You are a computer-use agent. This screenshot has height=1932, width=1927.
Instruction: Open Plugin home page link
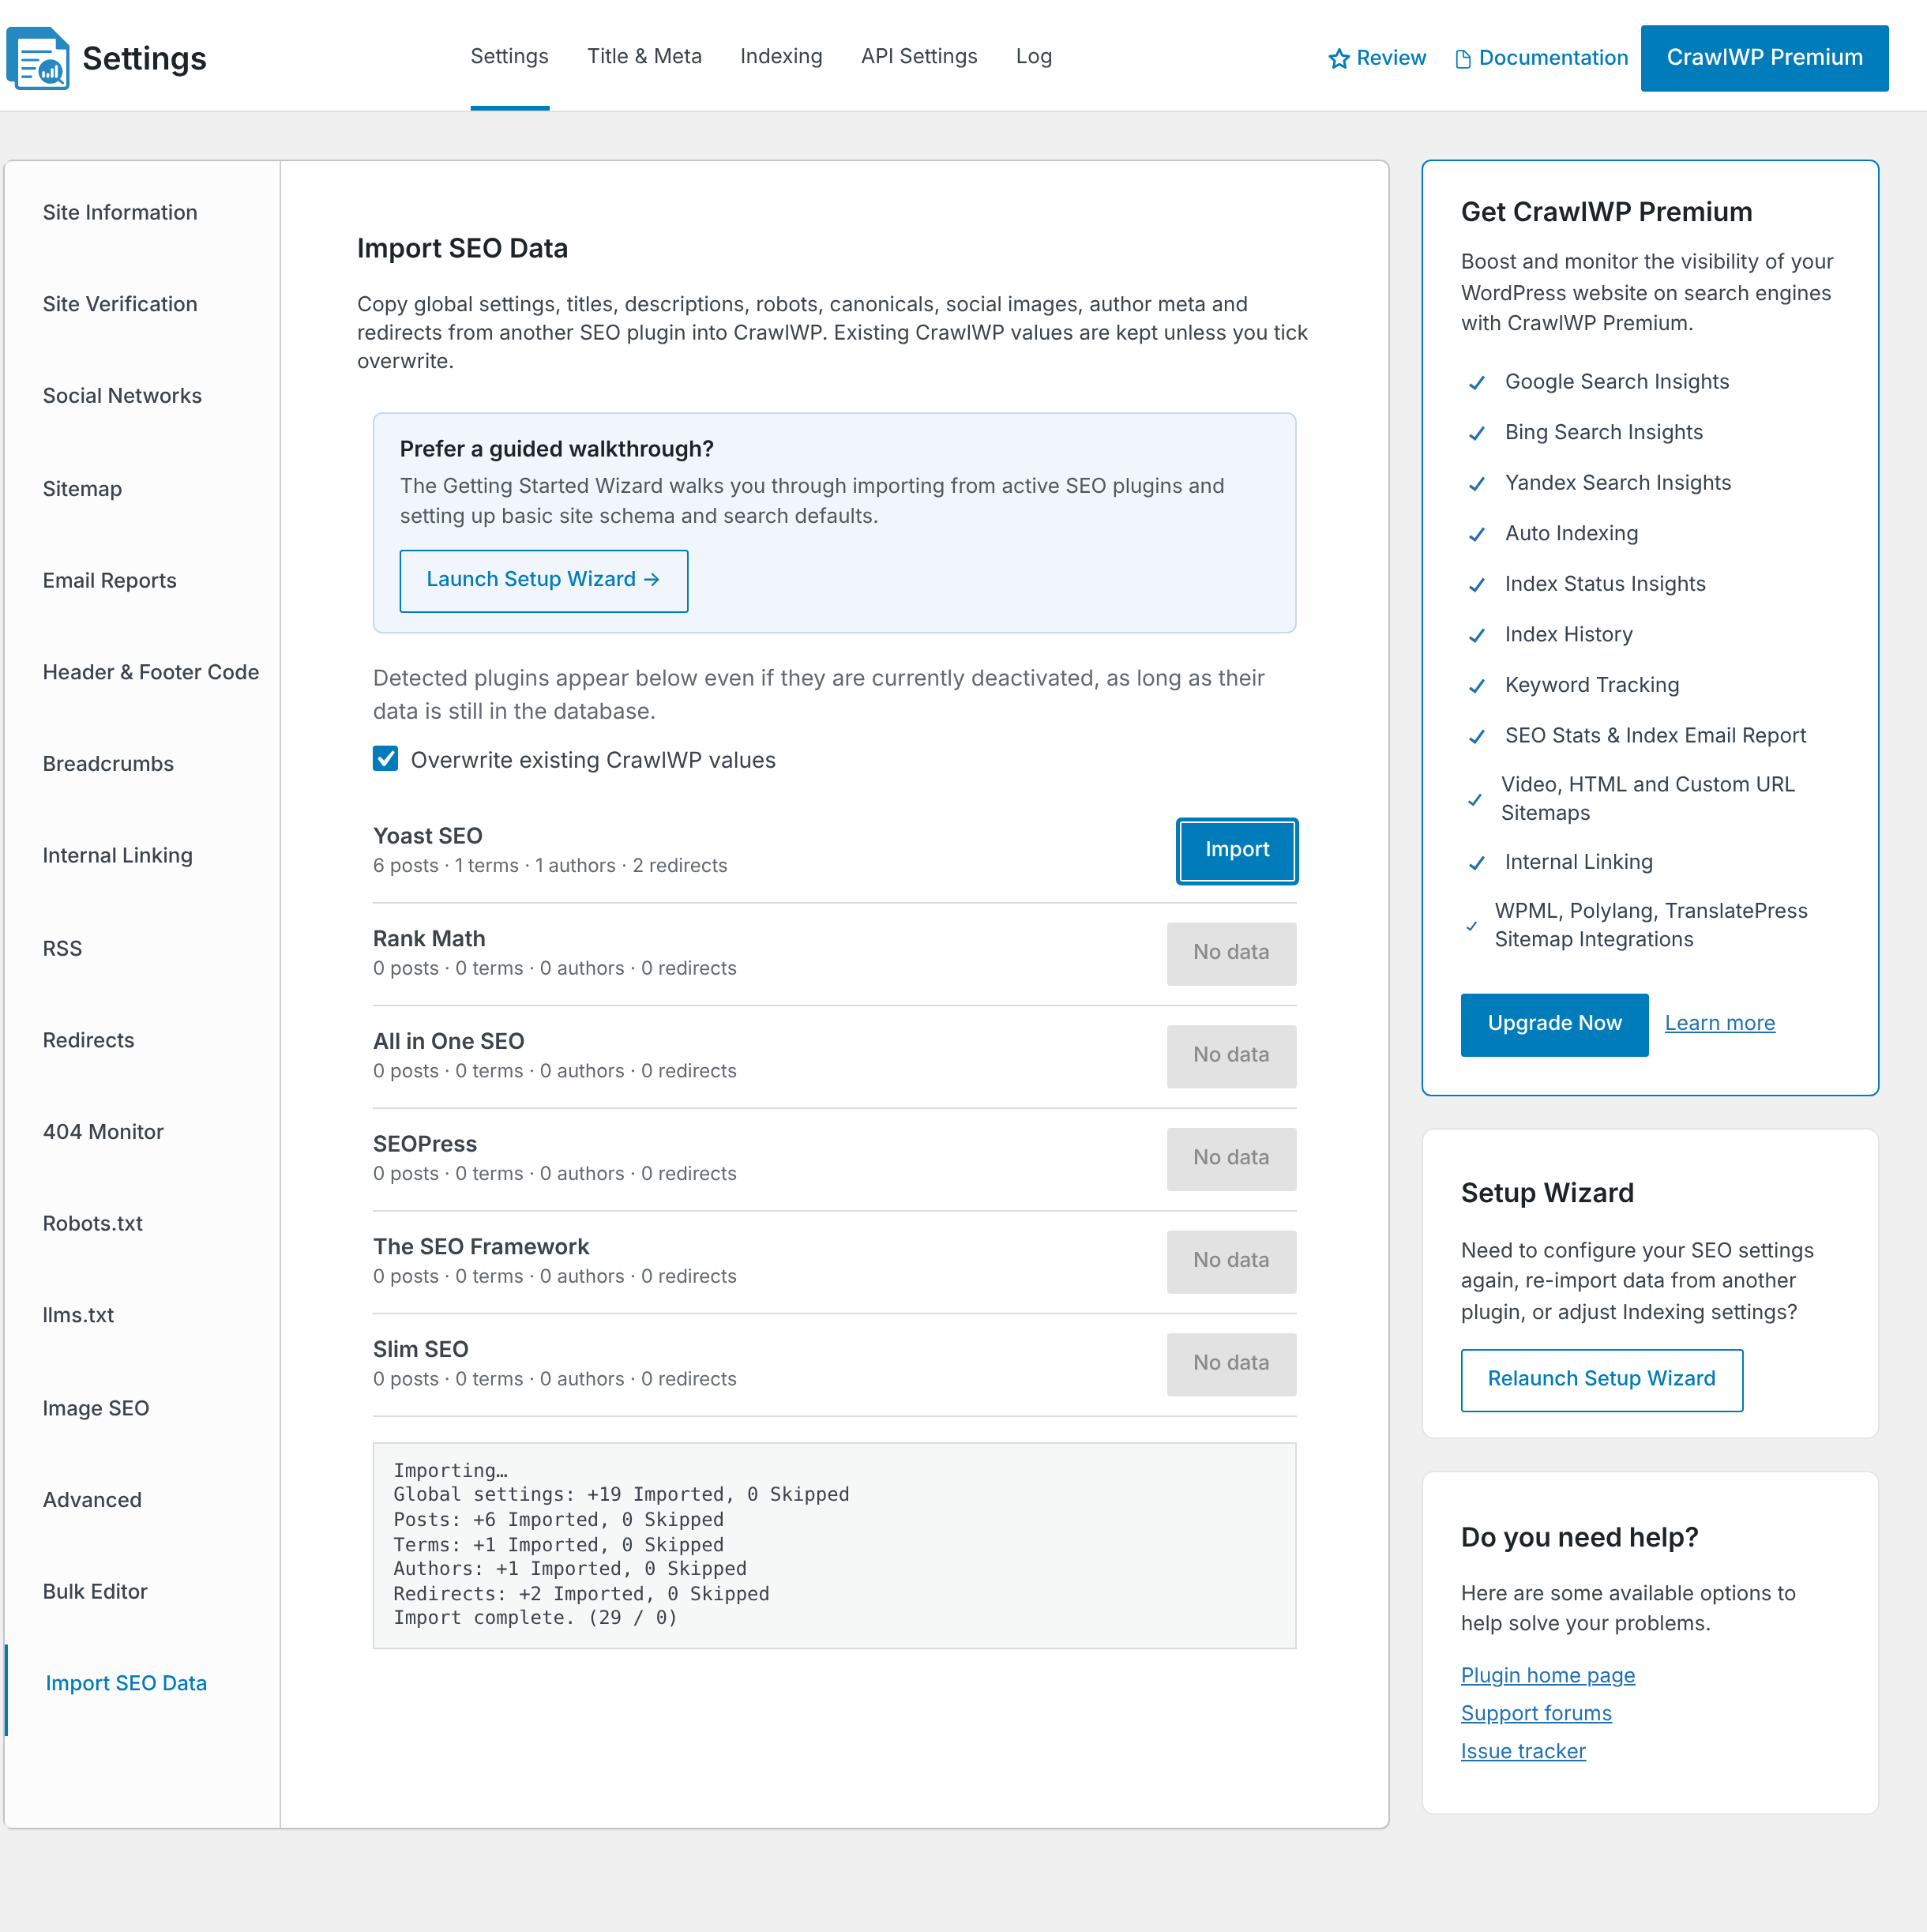[x=1547, y=1675]
